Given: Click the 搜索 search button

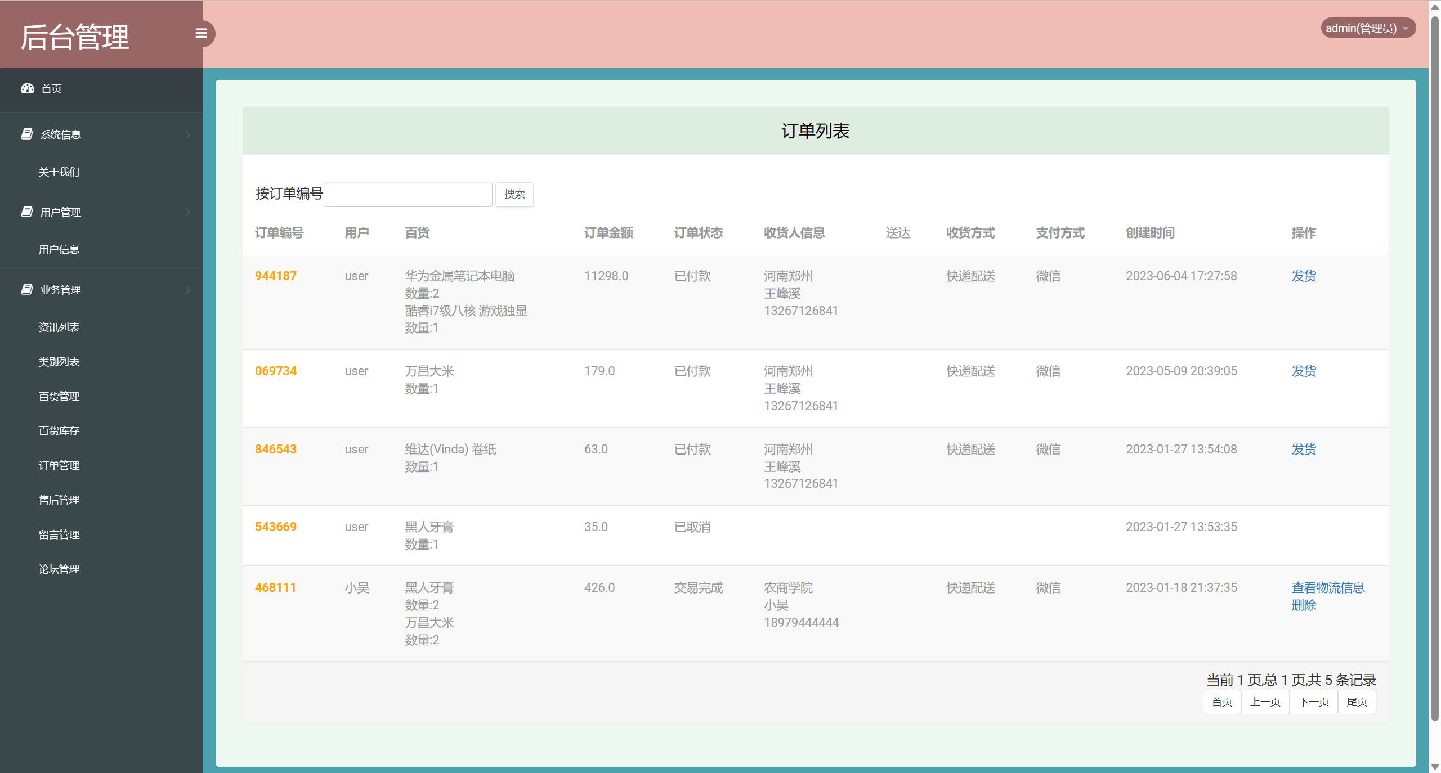Looking at the screenshot, I should coord(514,194).
